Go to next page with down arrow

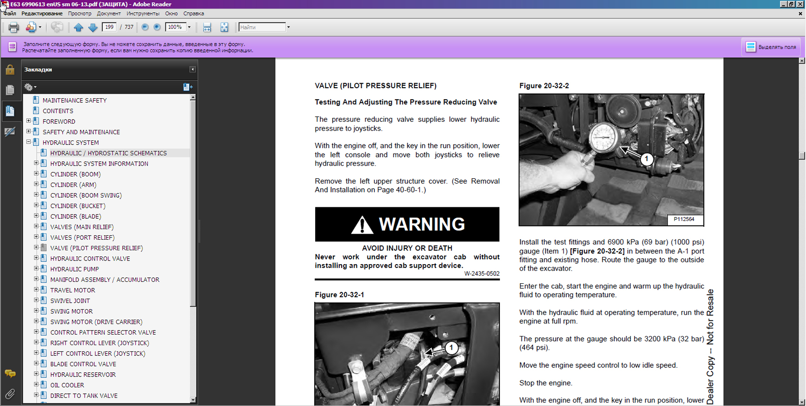93,27
